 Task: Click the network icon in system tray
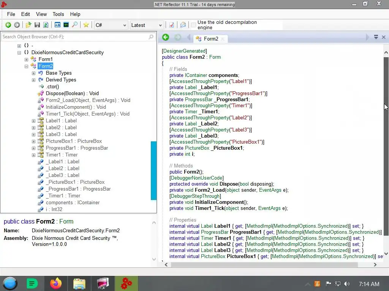(x=338, y=284)
